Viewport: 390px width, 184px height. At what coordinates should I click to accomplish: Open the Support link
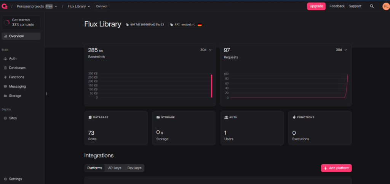355,6
